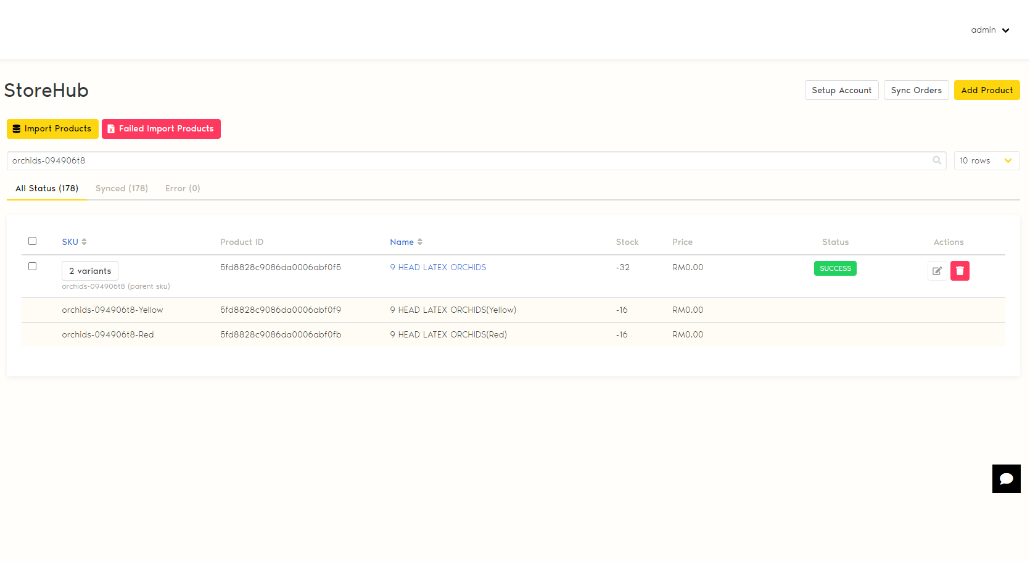Delete product with red trash icon
The height and width of the screenshot is (562, 1030).
pos(960,271)
